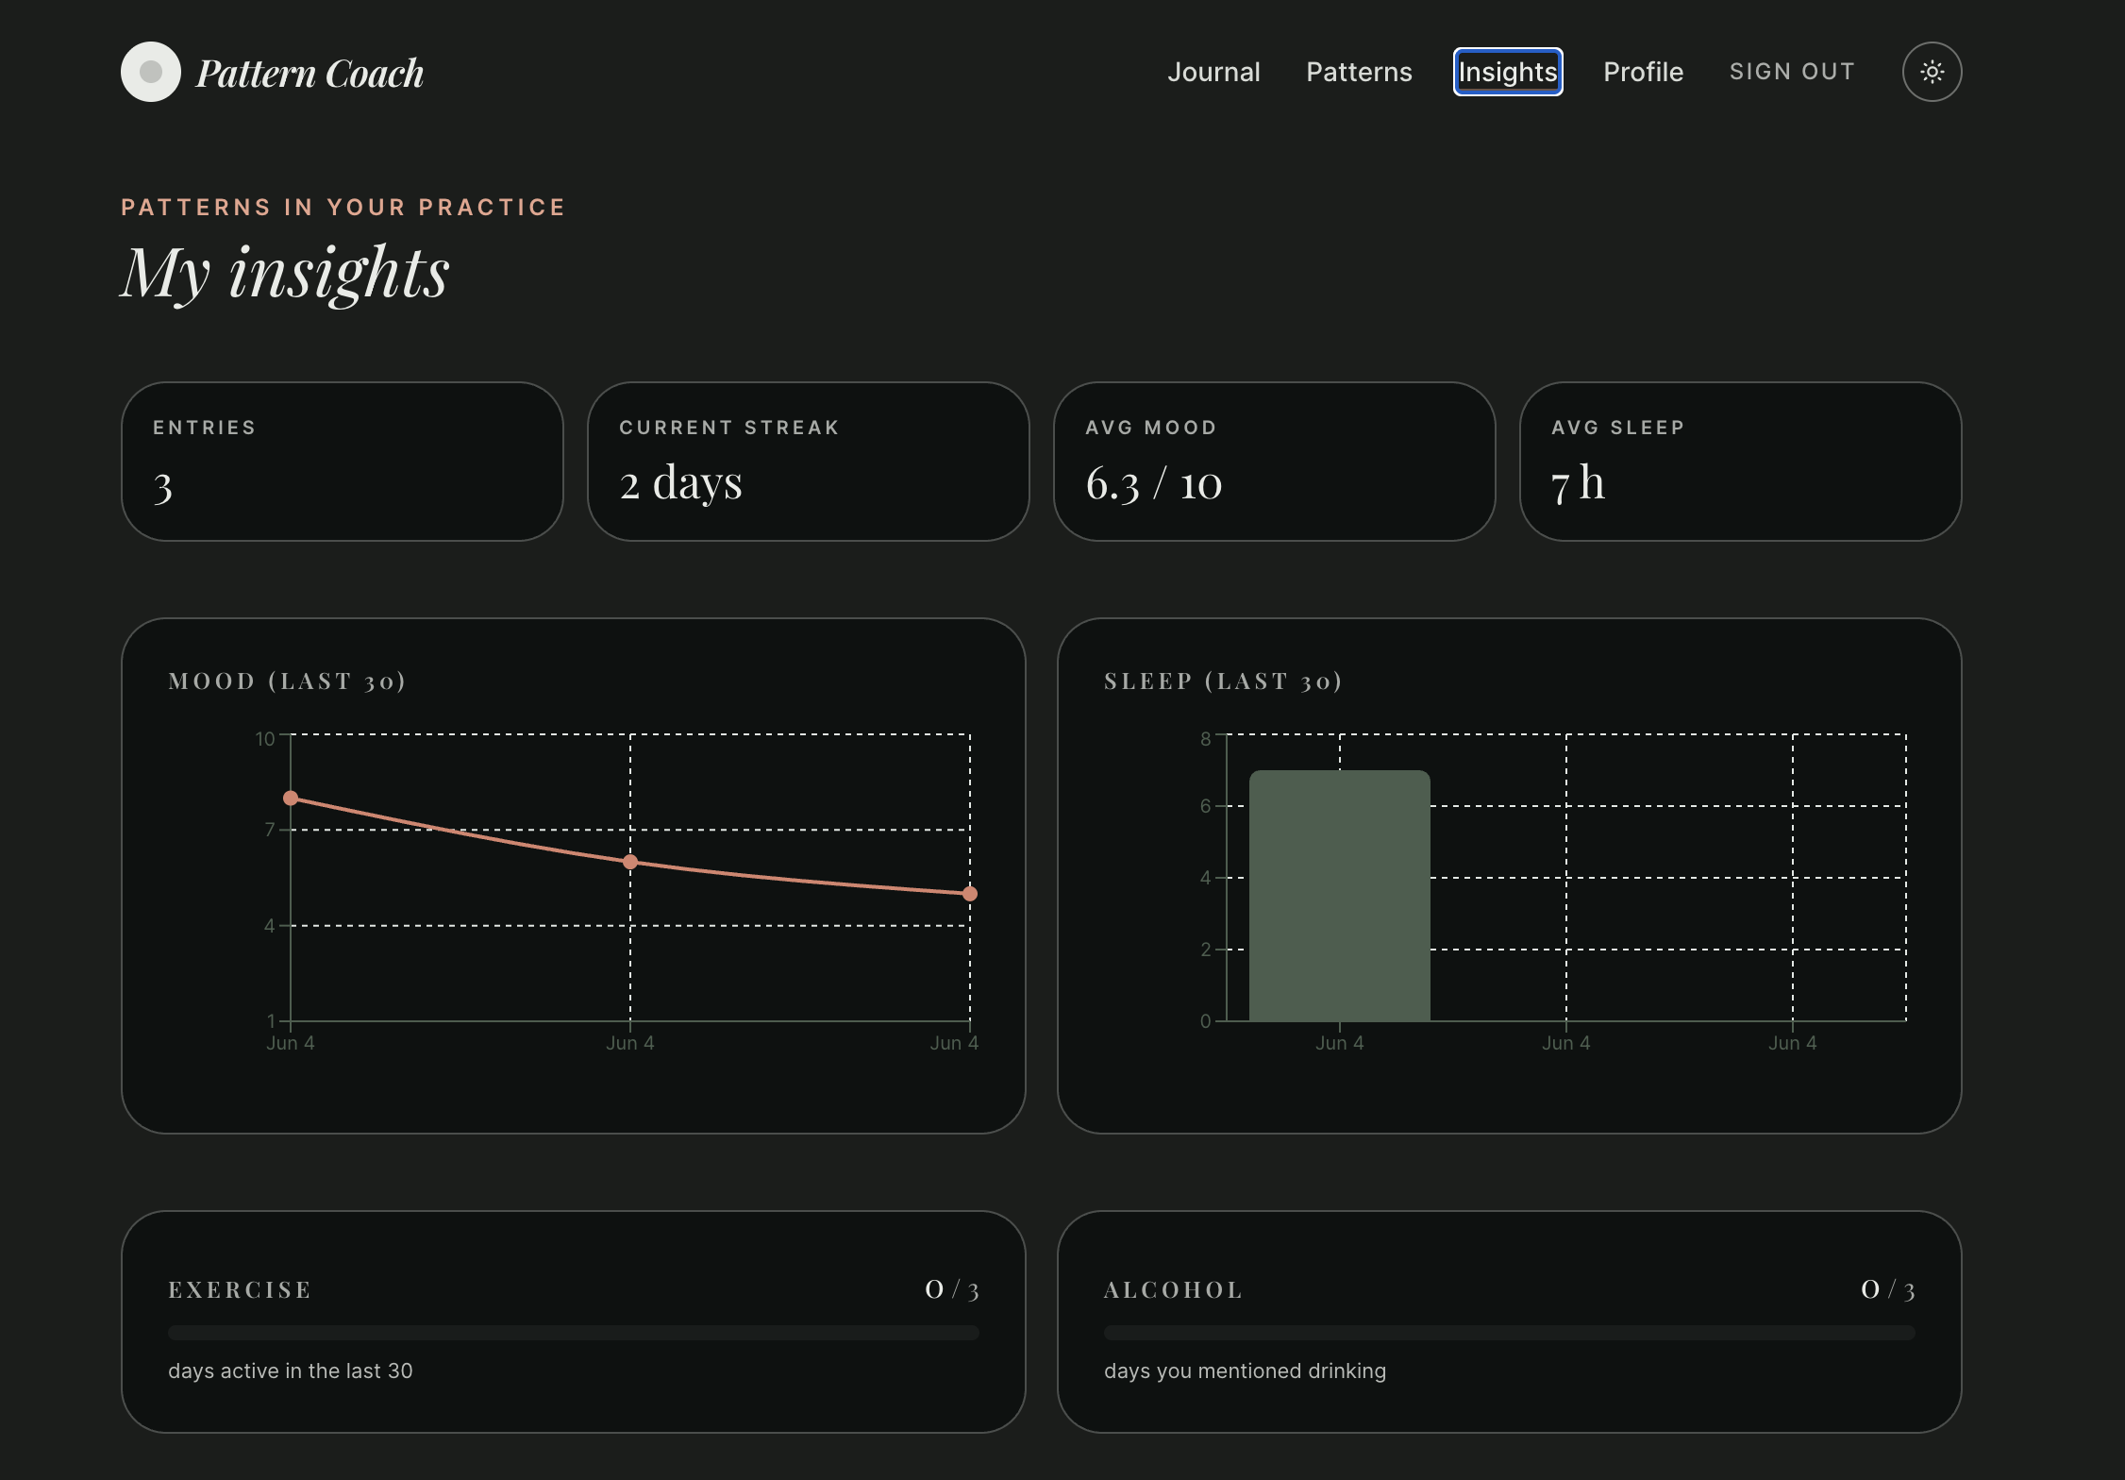The width and height of the screenshot is (2125, 1480).
Task: Click the 'Alcohol' card title
Action: pyautogui.click(x=1174, y=1290)
